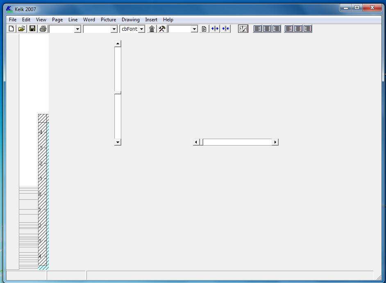Click the vertical scrollbar thumb
Viewport: 386px width, 283px height.
(118, 93)
